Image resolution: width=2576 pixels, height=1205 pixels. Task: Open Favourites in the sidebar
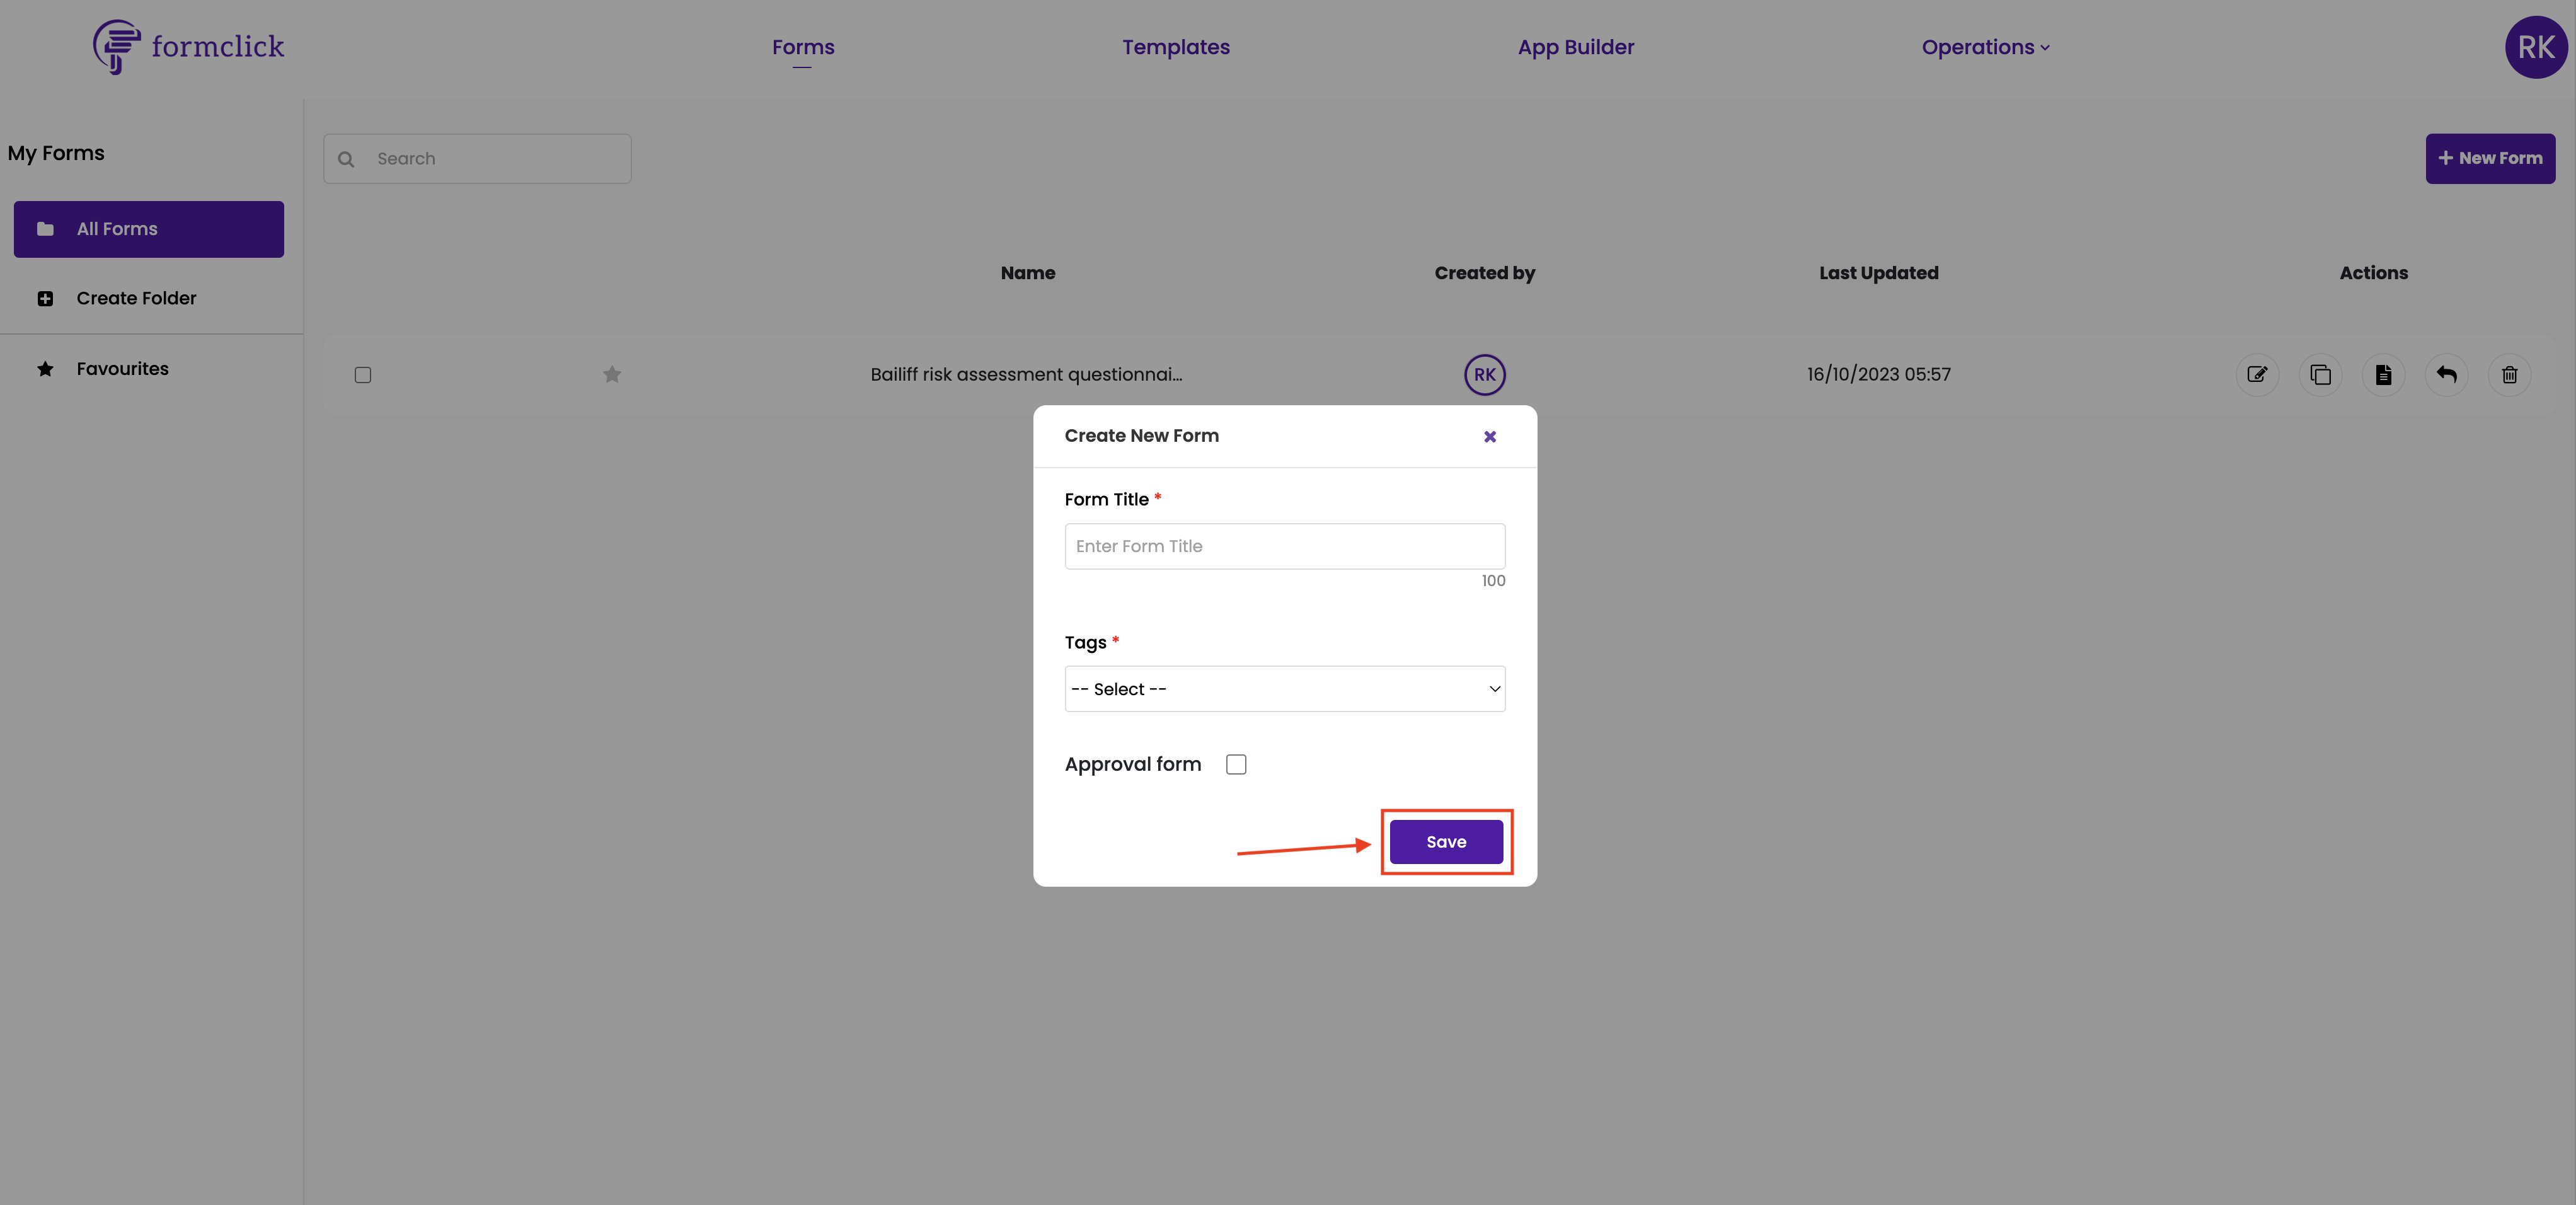[122, 368]
